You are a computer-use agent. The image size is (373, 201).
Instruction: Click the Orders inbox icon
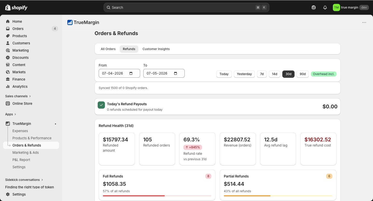coord(8,29)
